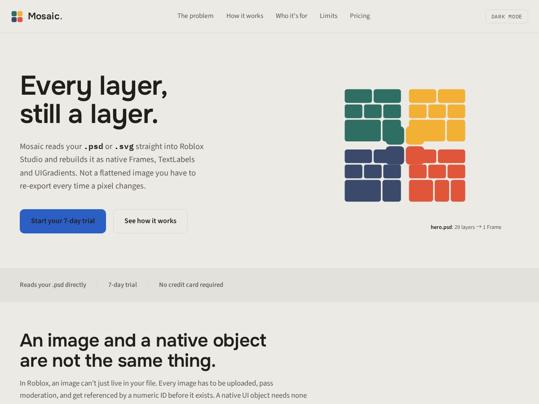Click the Mosaic four-square logo icon

[x=17, y=17]
